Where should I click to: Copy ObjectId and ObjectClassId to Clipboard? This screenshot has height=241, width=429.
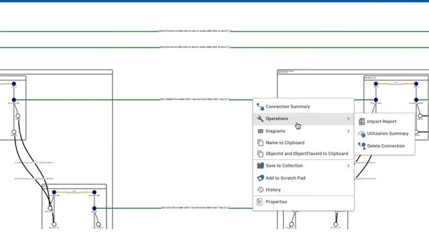[304, 153]
